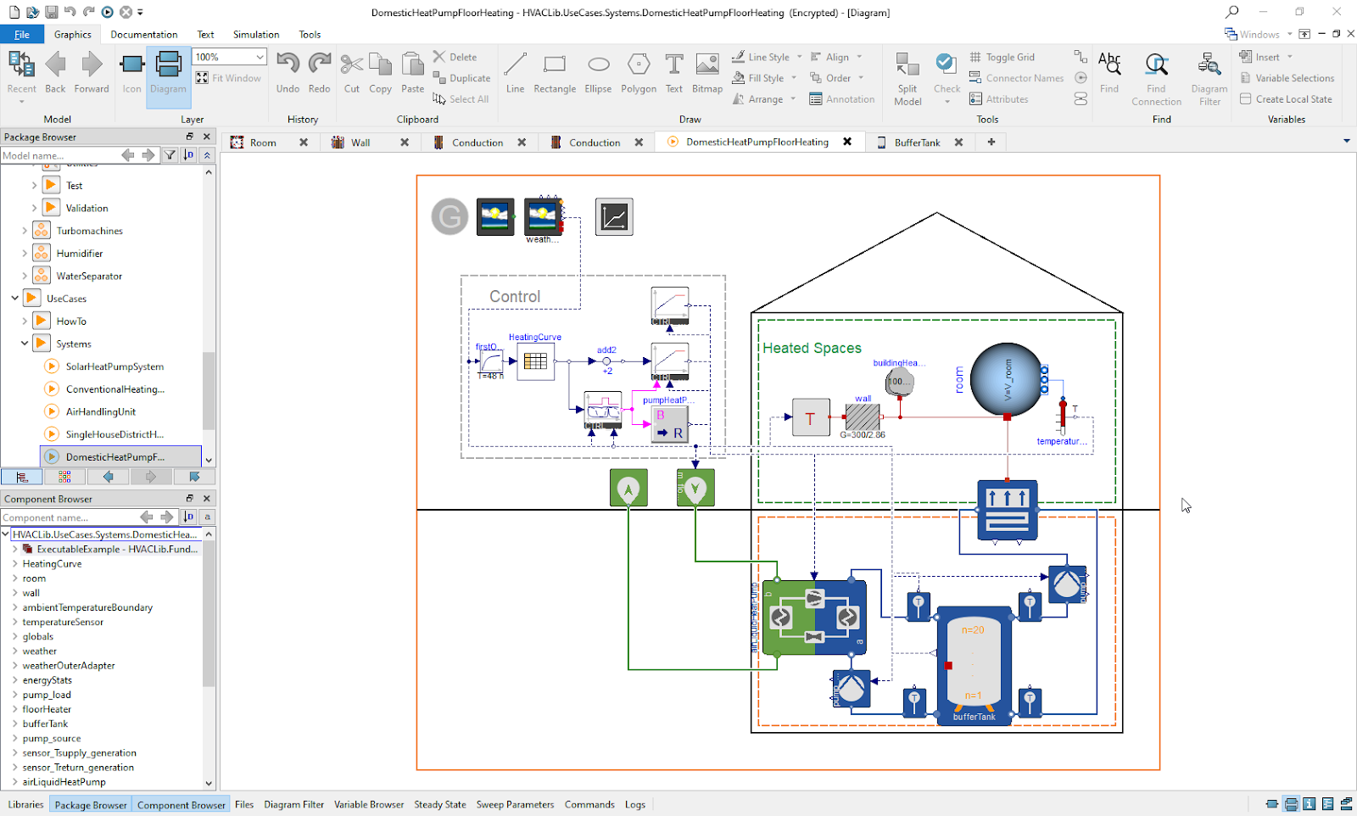Expand HeatingCurve in Component Browser

click(x=15, y=564)
